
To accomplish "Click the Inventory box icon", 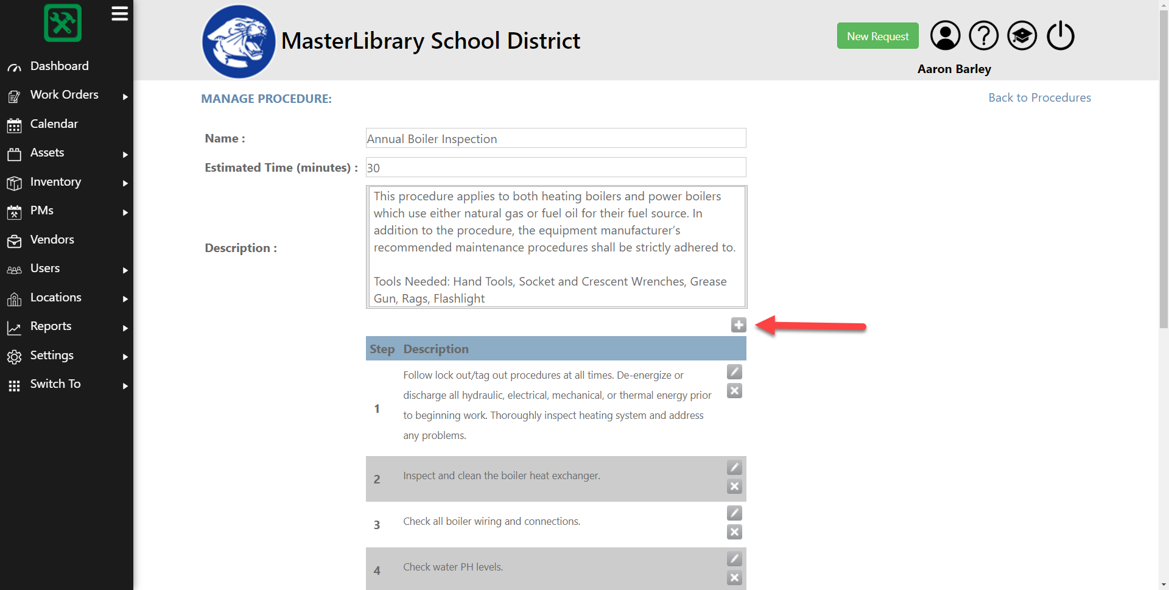I will (x=14, y=183).
